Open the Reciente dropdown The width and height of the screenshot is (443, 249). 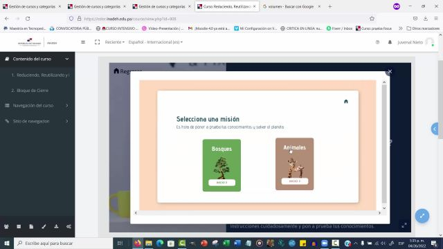click(114, 42)
